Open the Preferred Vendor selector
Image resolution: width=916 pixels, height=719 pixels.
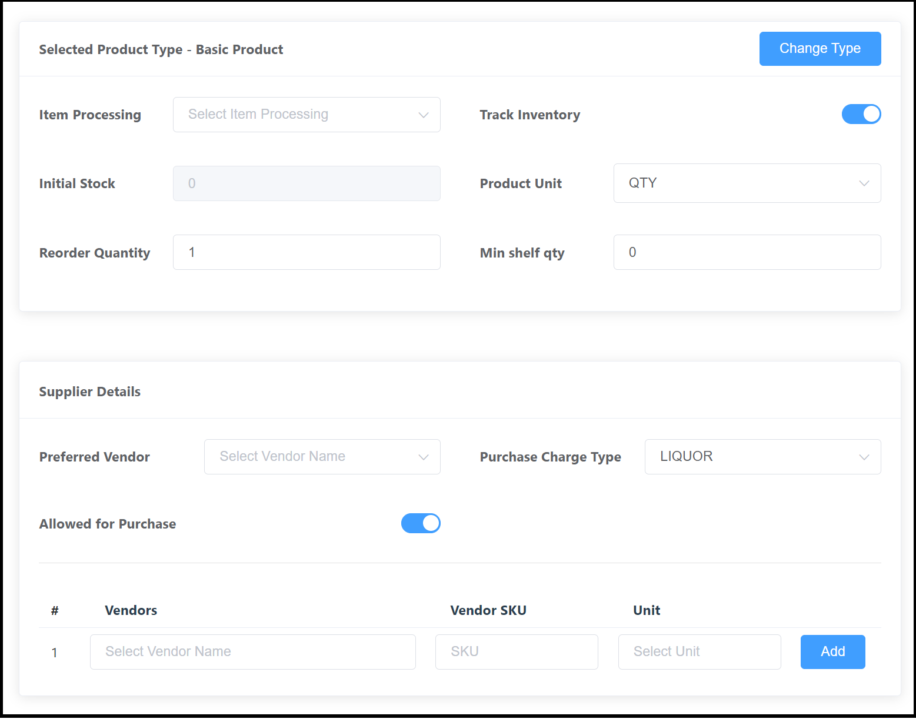click(322, 457)
